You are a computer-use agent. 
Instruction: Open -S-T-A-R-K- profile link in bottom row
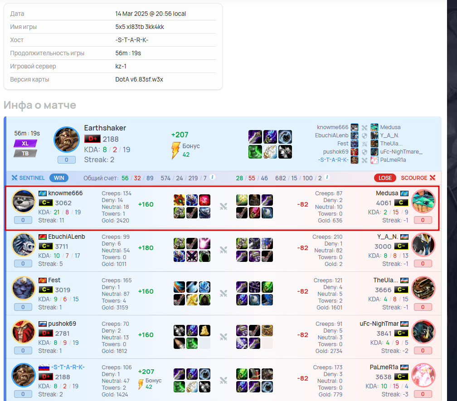click(68, 367)
